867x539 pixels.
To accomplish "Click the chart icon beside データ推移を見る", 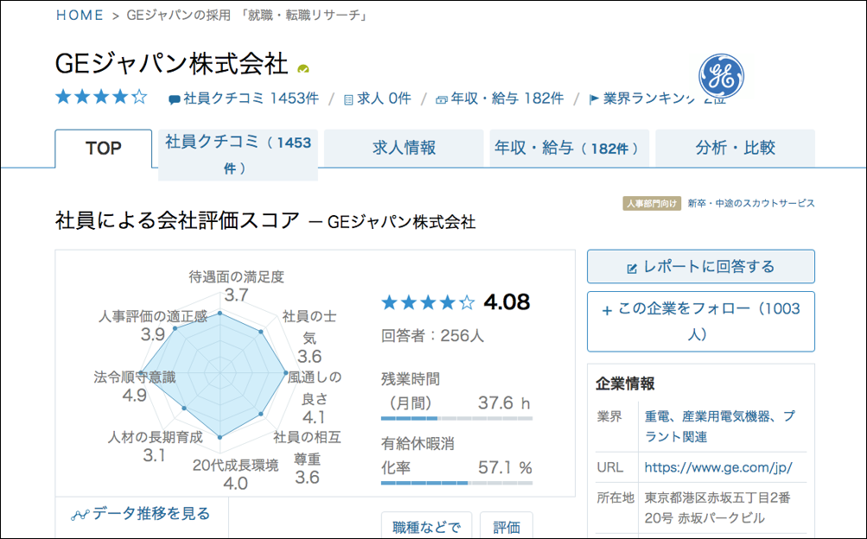I will click(80, 516).
